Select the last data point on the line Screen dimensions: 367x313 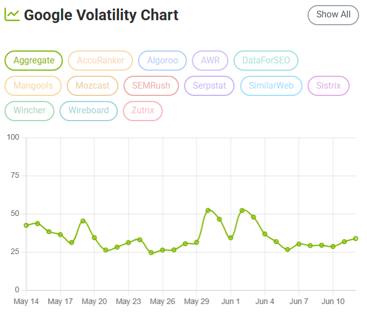356,238
